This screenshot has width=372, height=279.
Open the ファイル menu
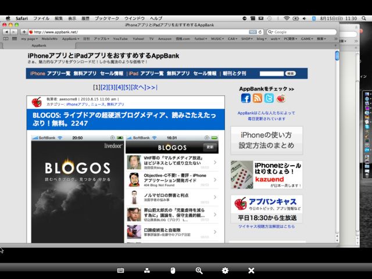pos(41,18)
